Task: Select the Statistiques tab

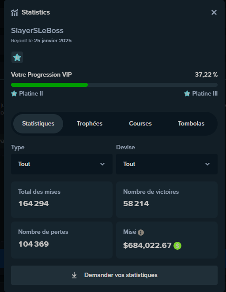Action: click(x=38, y=124)
